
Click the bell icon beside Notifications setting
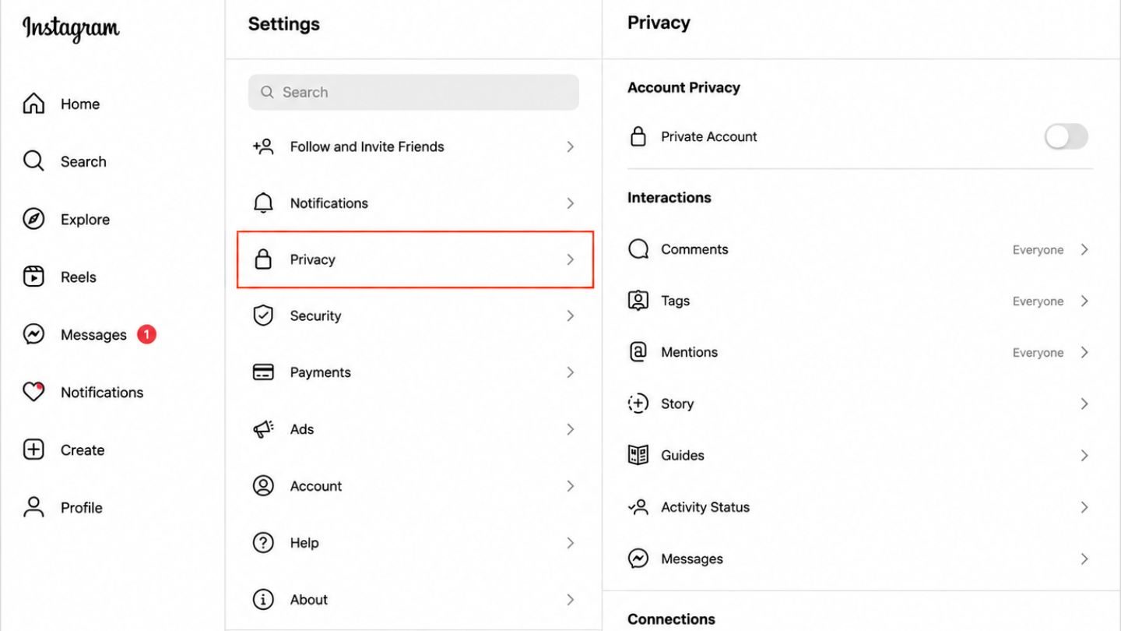click(x=264, y=203)
